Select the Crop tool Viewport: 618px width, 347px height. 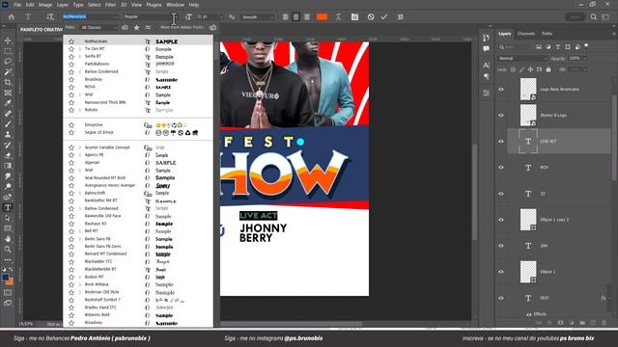8,82
